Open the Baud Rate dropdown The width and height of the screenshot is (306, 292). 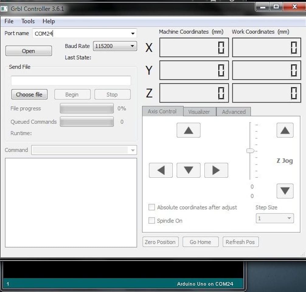(132, 46)
